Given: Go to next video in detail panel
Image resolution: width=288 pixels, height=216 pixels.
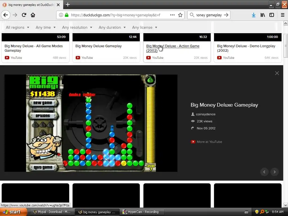Looking at the screenshot, I should point(274,172).
